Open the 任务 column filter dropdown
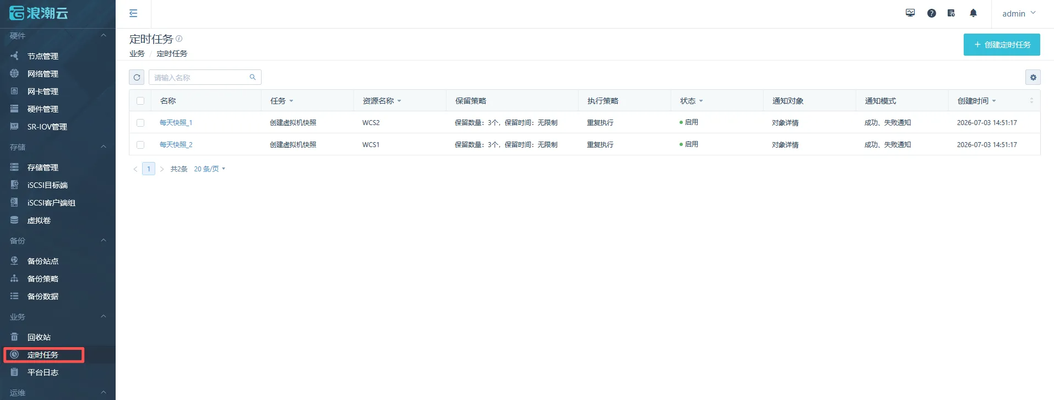 [x=291, y=101]
